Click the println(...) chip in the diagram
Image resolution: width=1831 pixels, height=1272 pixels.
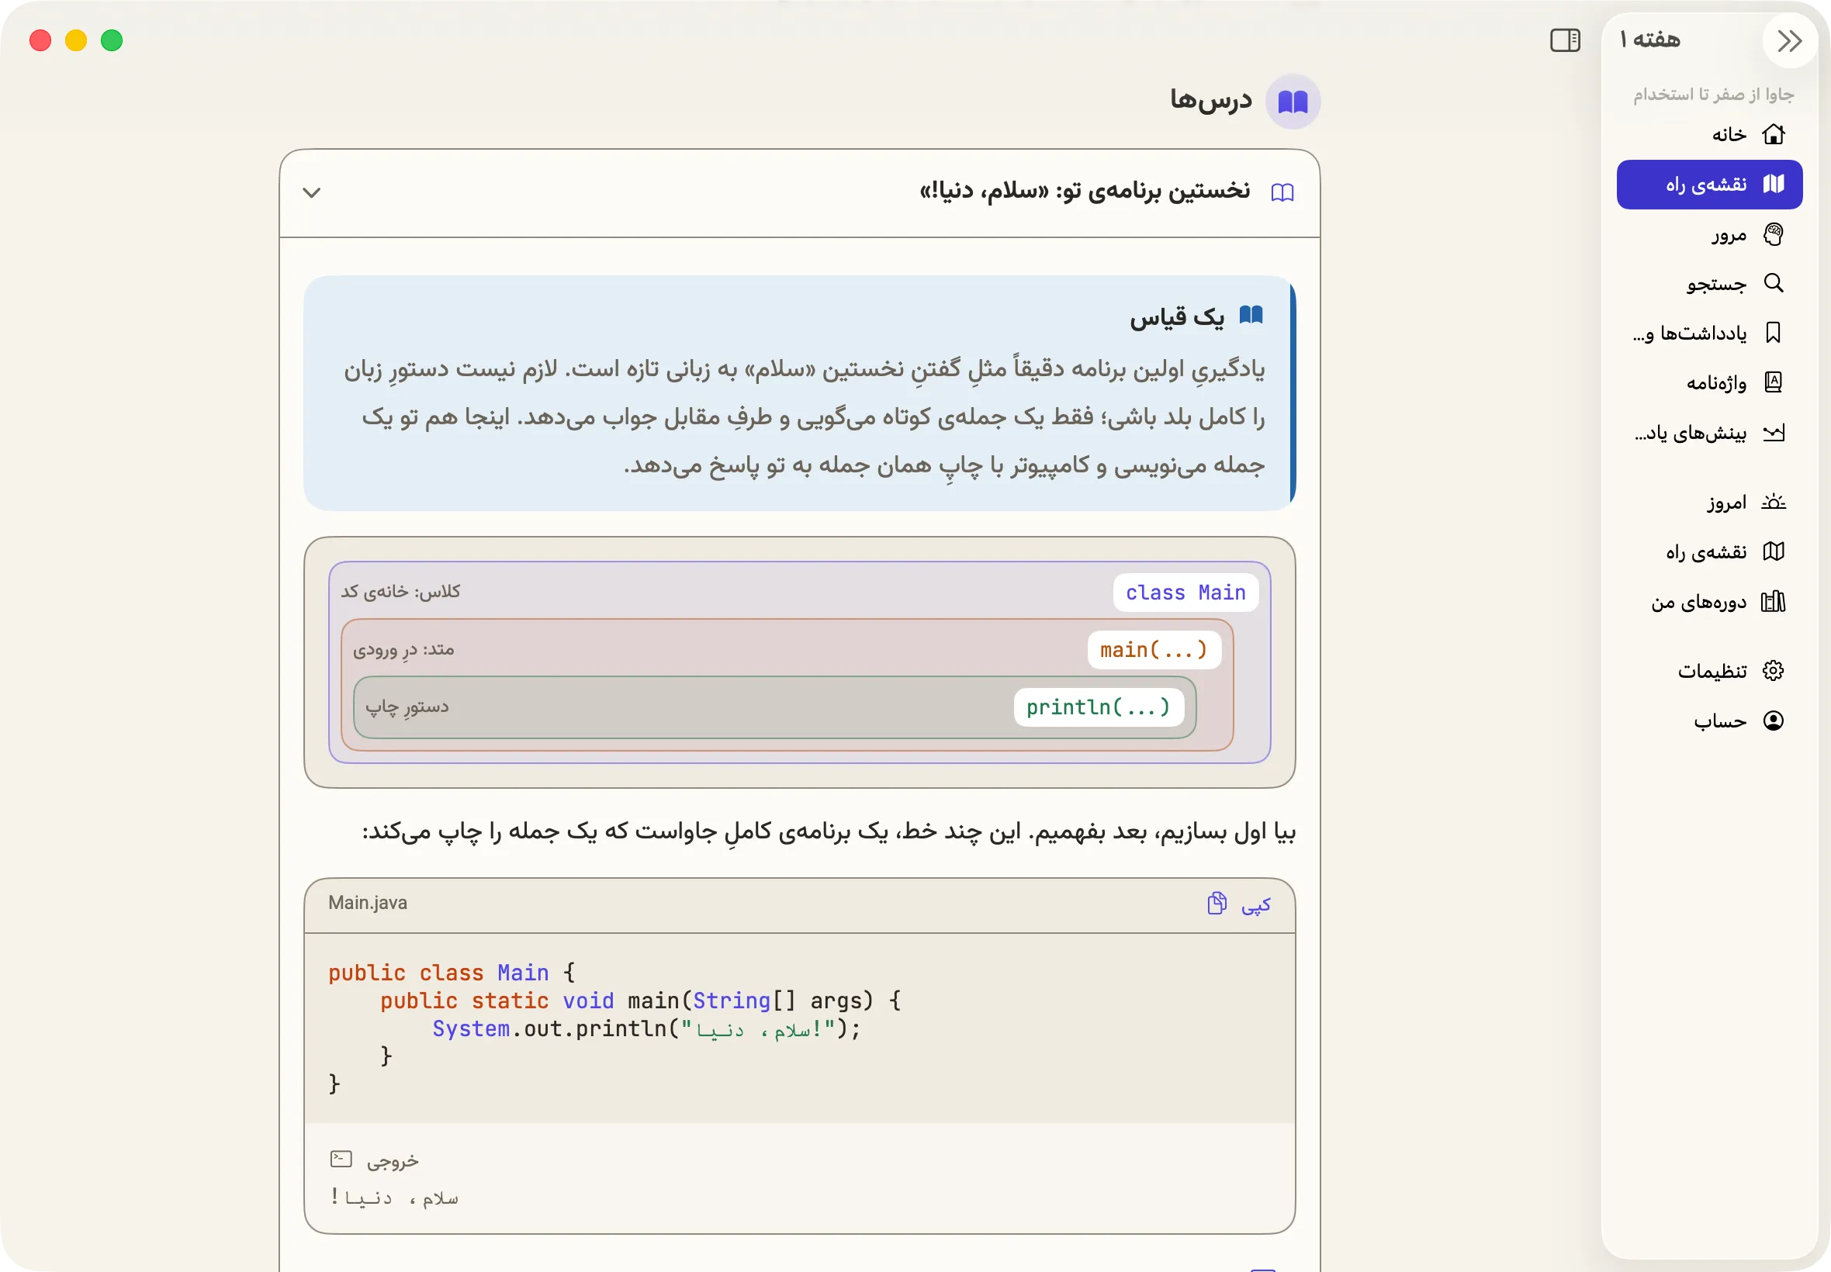[x=1099, y=707]
